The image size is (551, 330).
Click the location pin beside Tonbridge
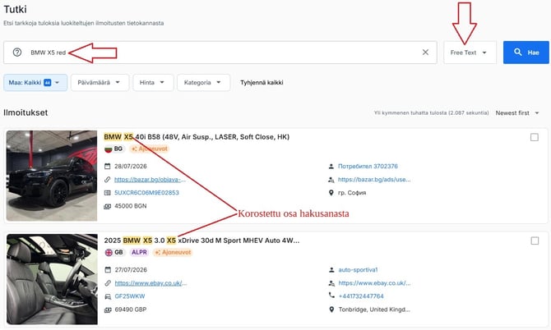coord(331,309)
